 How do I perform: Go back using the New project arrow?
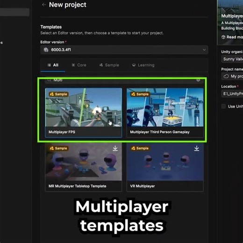pos(44,5)
